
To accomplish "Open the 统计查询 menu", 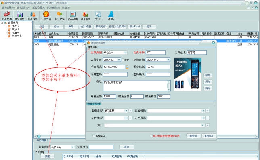I will (x=53, y=8).
